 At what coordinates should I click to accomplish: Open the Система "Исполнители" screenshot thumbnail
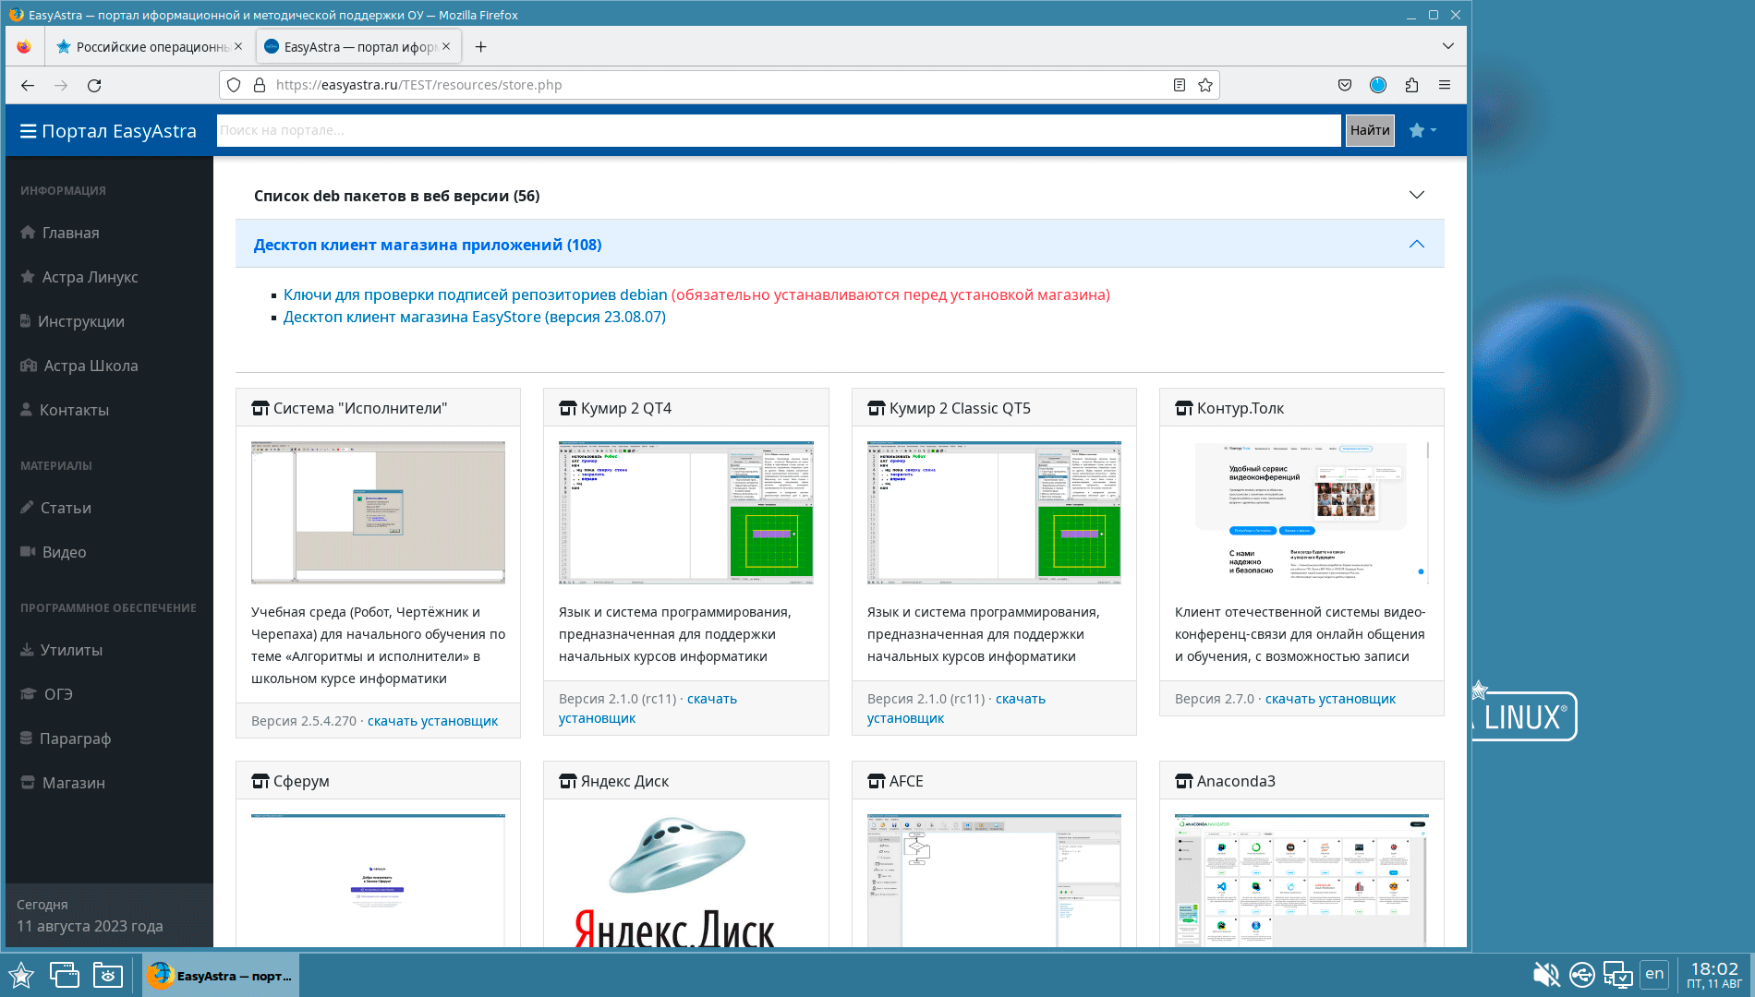pos(378,512)
